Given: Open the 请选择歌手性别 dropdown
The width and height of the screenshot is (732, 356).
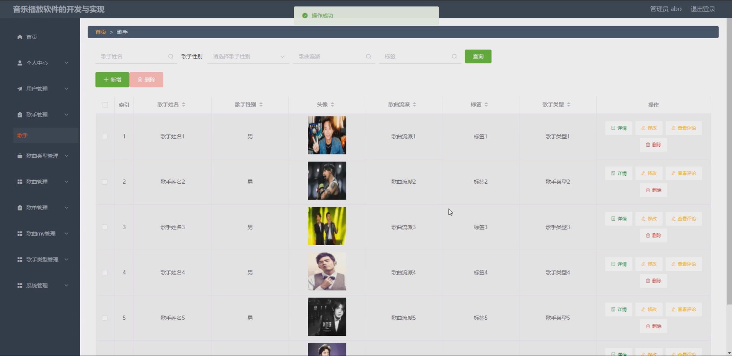Looking at the screenshot, I should 248,57.
